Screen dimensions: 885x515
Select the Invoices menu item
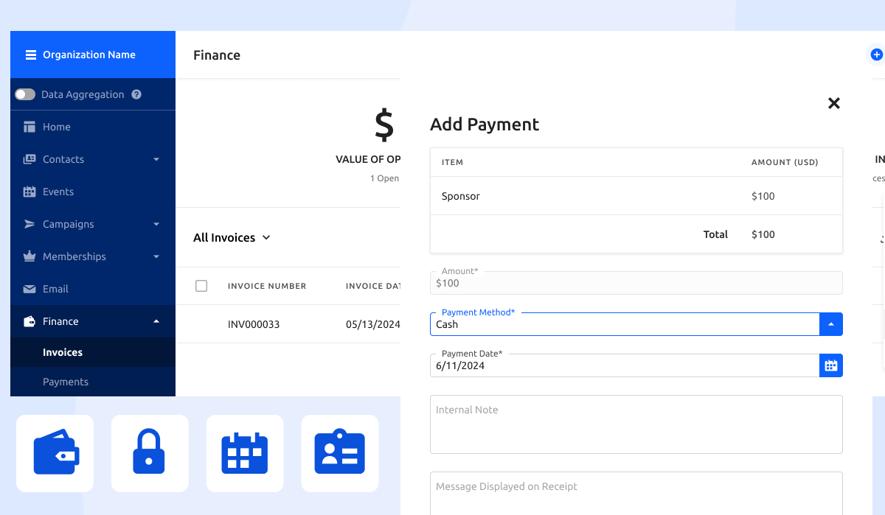point(63,352)
